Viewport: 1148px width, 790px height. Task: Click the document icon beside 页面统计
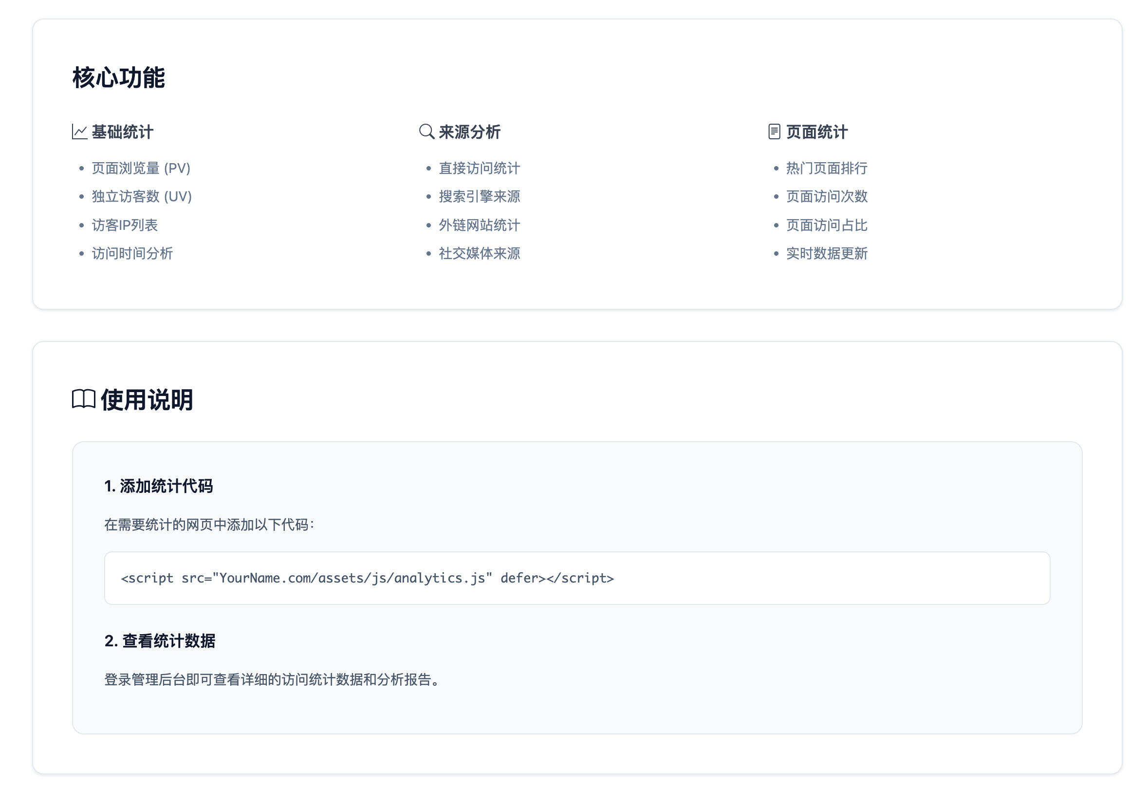(x=774, y=132)
